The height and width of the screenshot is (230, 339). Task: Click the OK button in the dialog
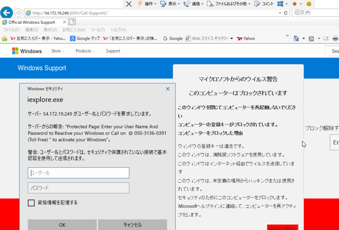[62, 225]
